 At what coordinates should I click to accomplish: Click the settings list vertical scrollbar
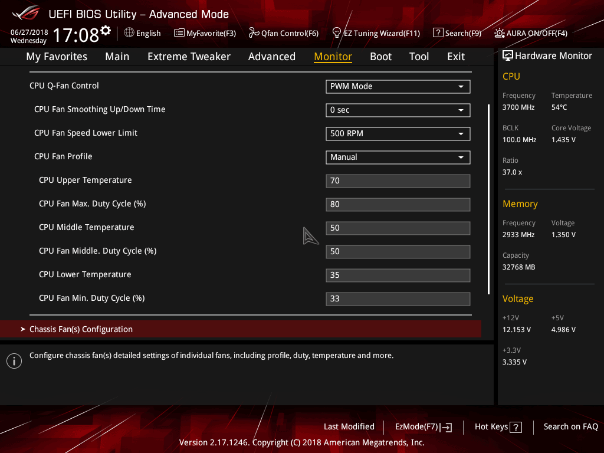[489, 199]
